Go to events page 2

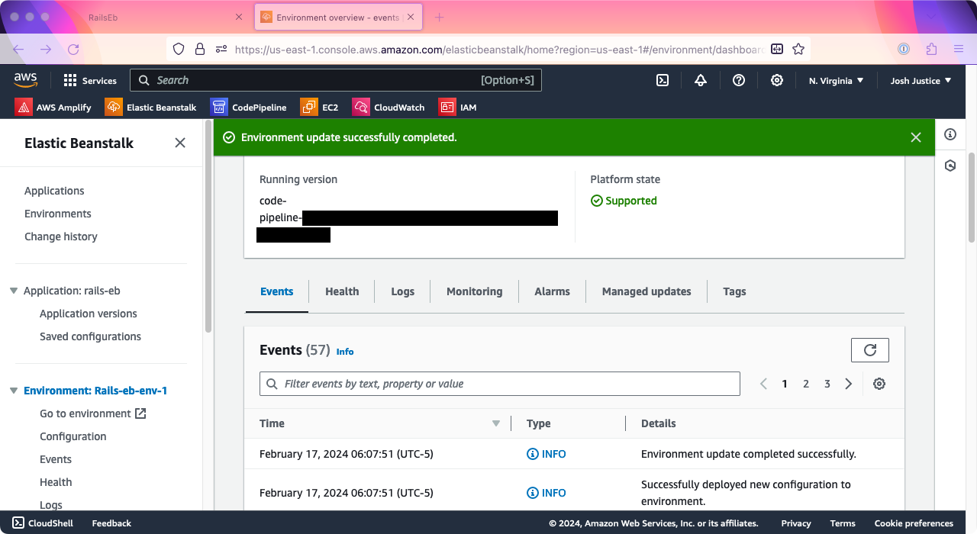806,384
